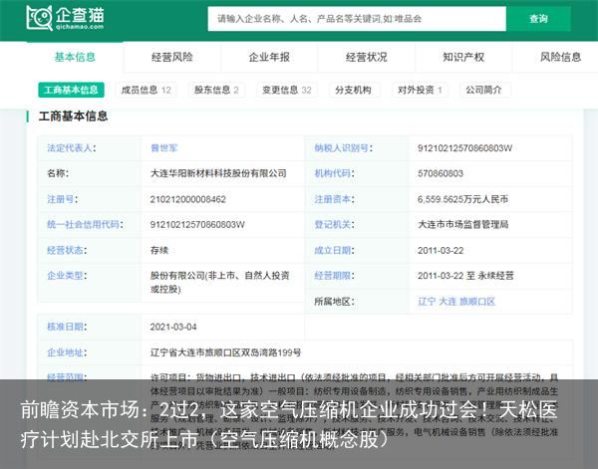This screenshot has height=469, width=598.
Task: Click the 企业地址 label
Action: click(x=67, y=352)
